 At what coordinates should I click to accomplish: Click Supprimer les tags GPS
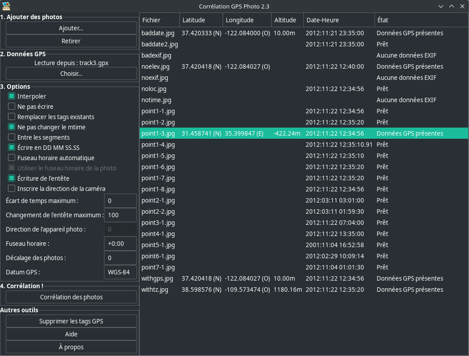pos(71,321)
